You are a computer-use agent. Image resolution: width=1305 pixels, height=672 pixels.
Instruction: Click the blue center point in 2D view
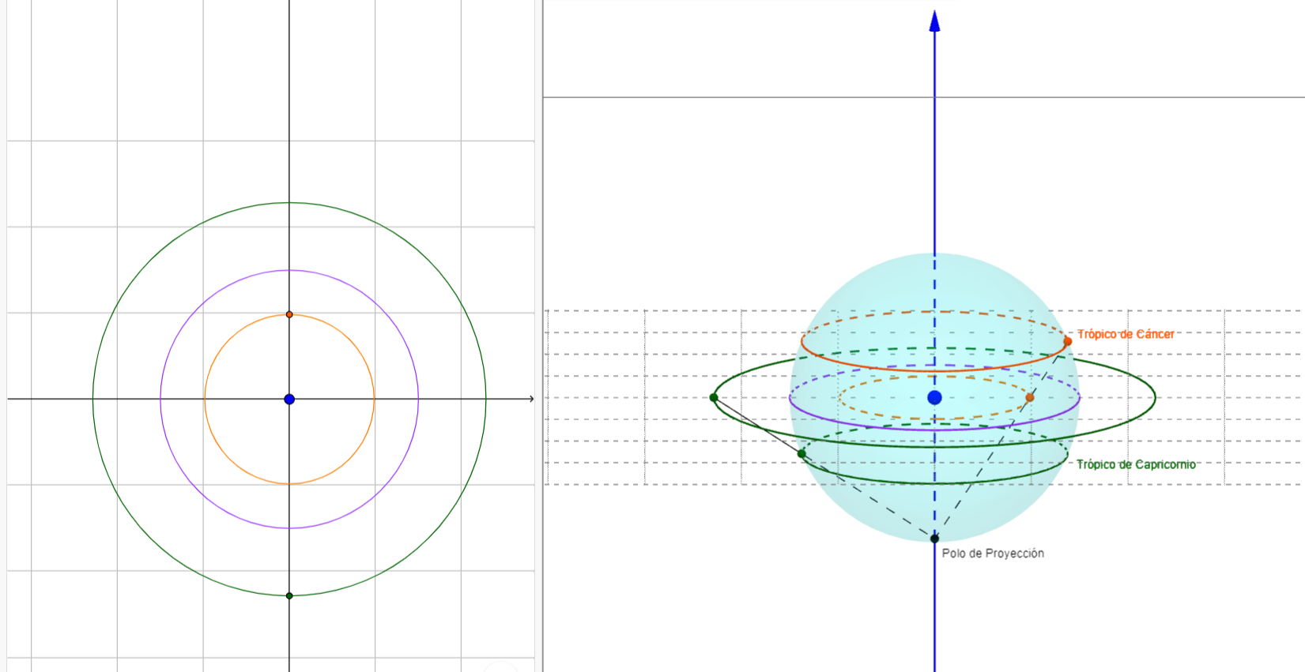[x=289, y=400]
